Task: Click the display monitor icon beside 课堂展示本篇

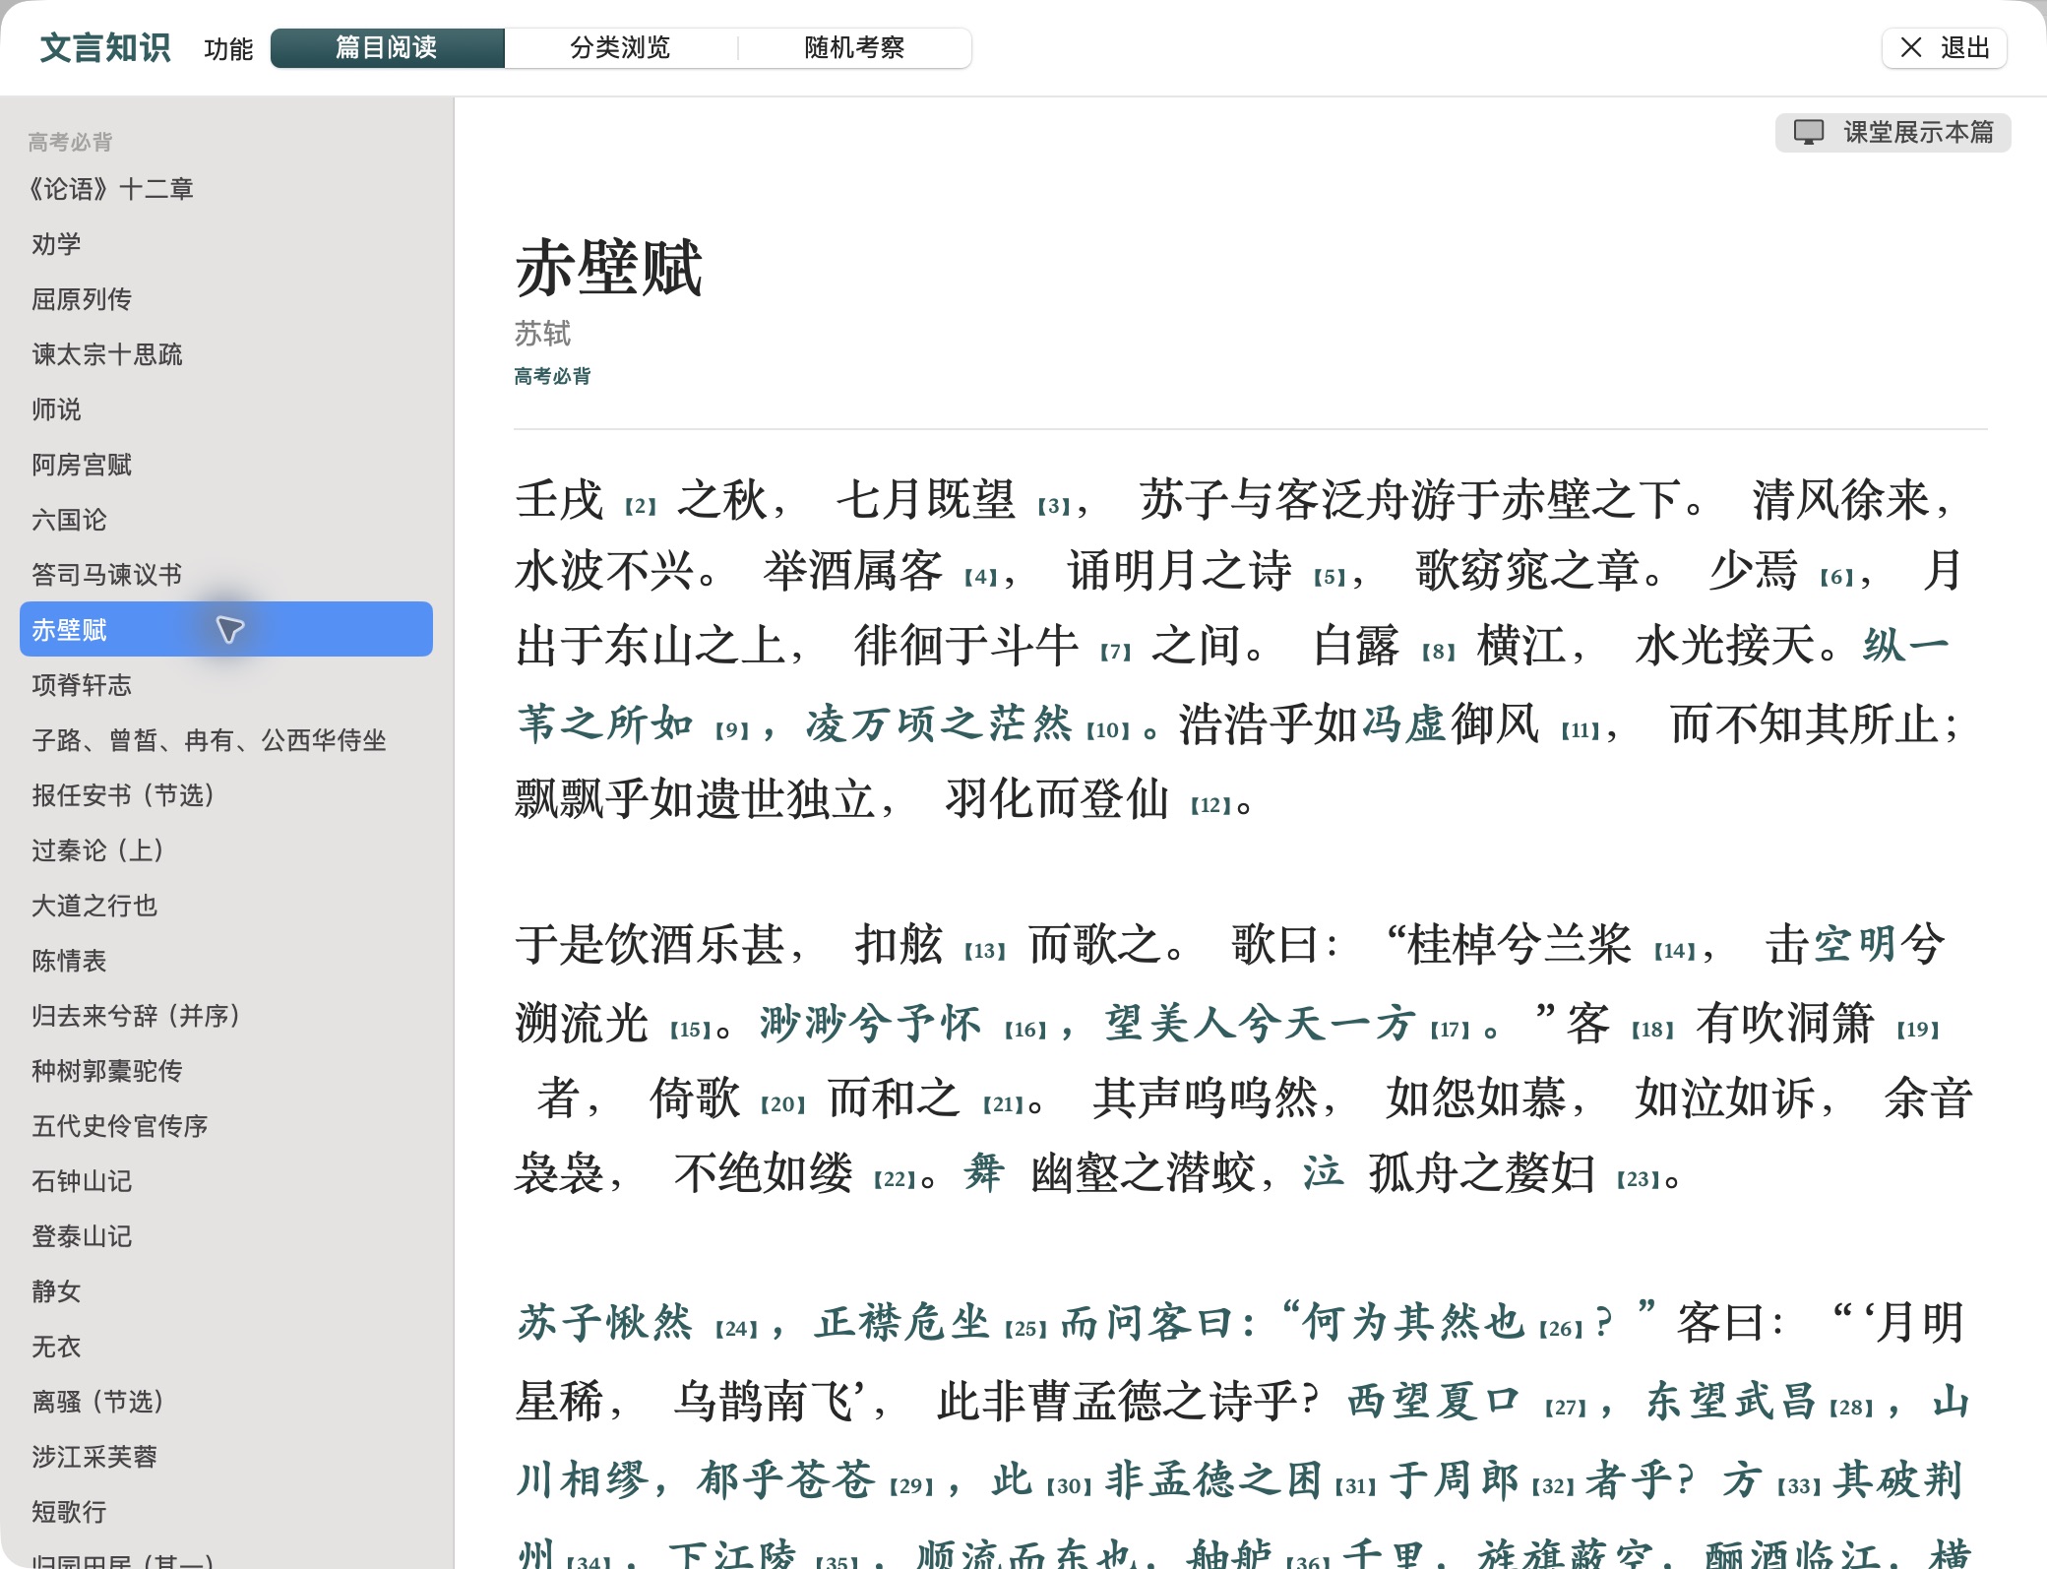Action: pyautogui.click(x=1808, y=132)
